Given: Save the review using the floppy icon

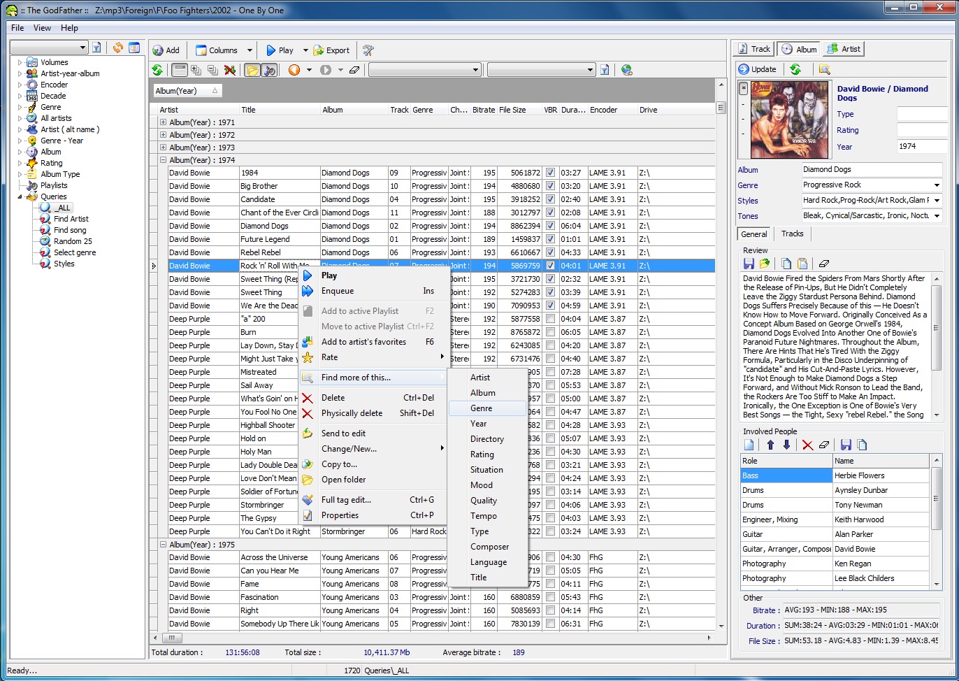Looking at the screenshot, I should [x=749, y=264].
